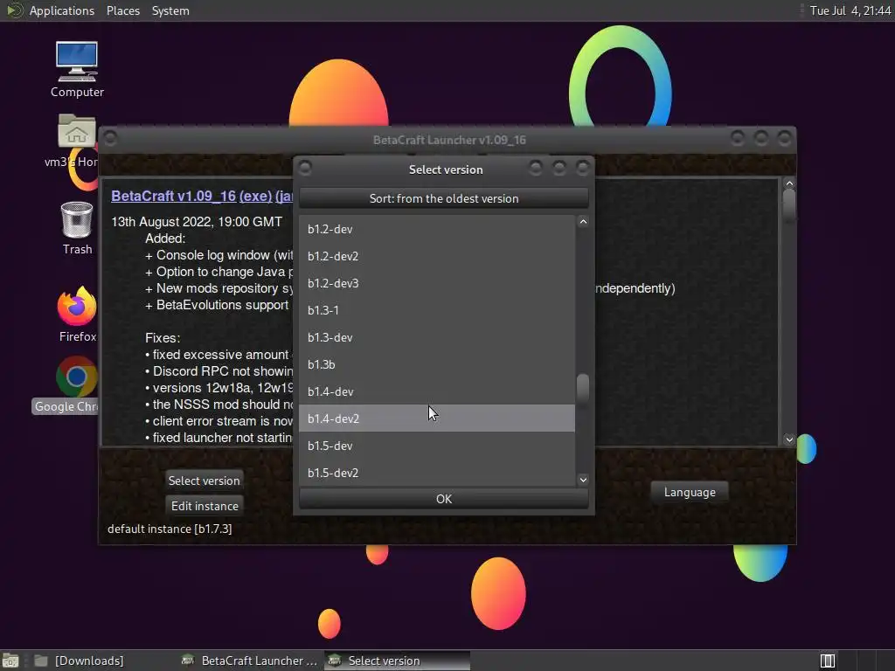Click version list scrollbar down arrow
This screenshot has width=895, height=671.
point(583,480)
